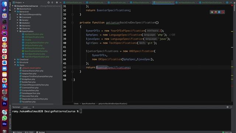Click the project tree horizontal scrollbar
The width and height of the screenshot is (236, 133).
tap(33, 104)
